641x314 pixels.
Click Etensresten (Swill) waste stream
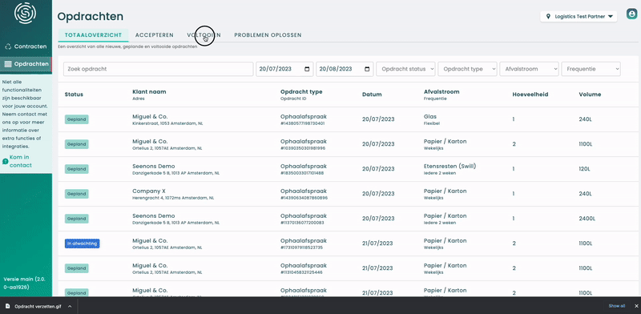(450, 167)
